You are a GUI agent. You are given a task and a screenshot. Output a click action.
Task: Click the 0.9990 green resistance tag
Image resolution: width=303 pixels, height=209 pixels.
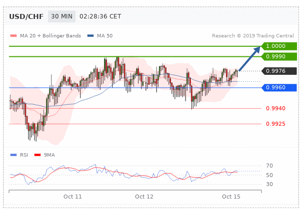pos(279,56)
